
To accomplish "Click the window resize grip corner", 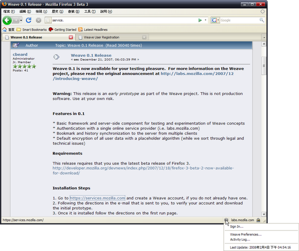I will click(264, 221).
